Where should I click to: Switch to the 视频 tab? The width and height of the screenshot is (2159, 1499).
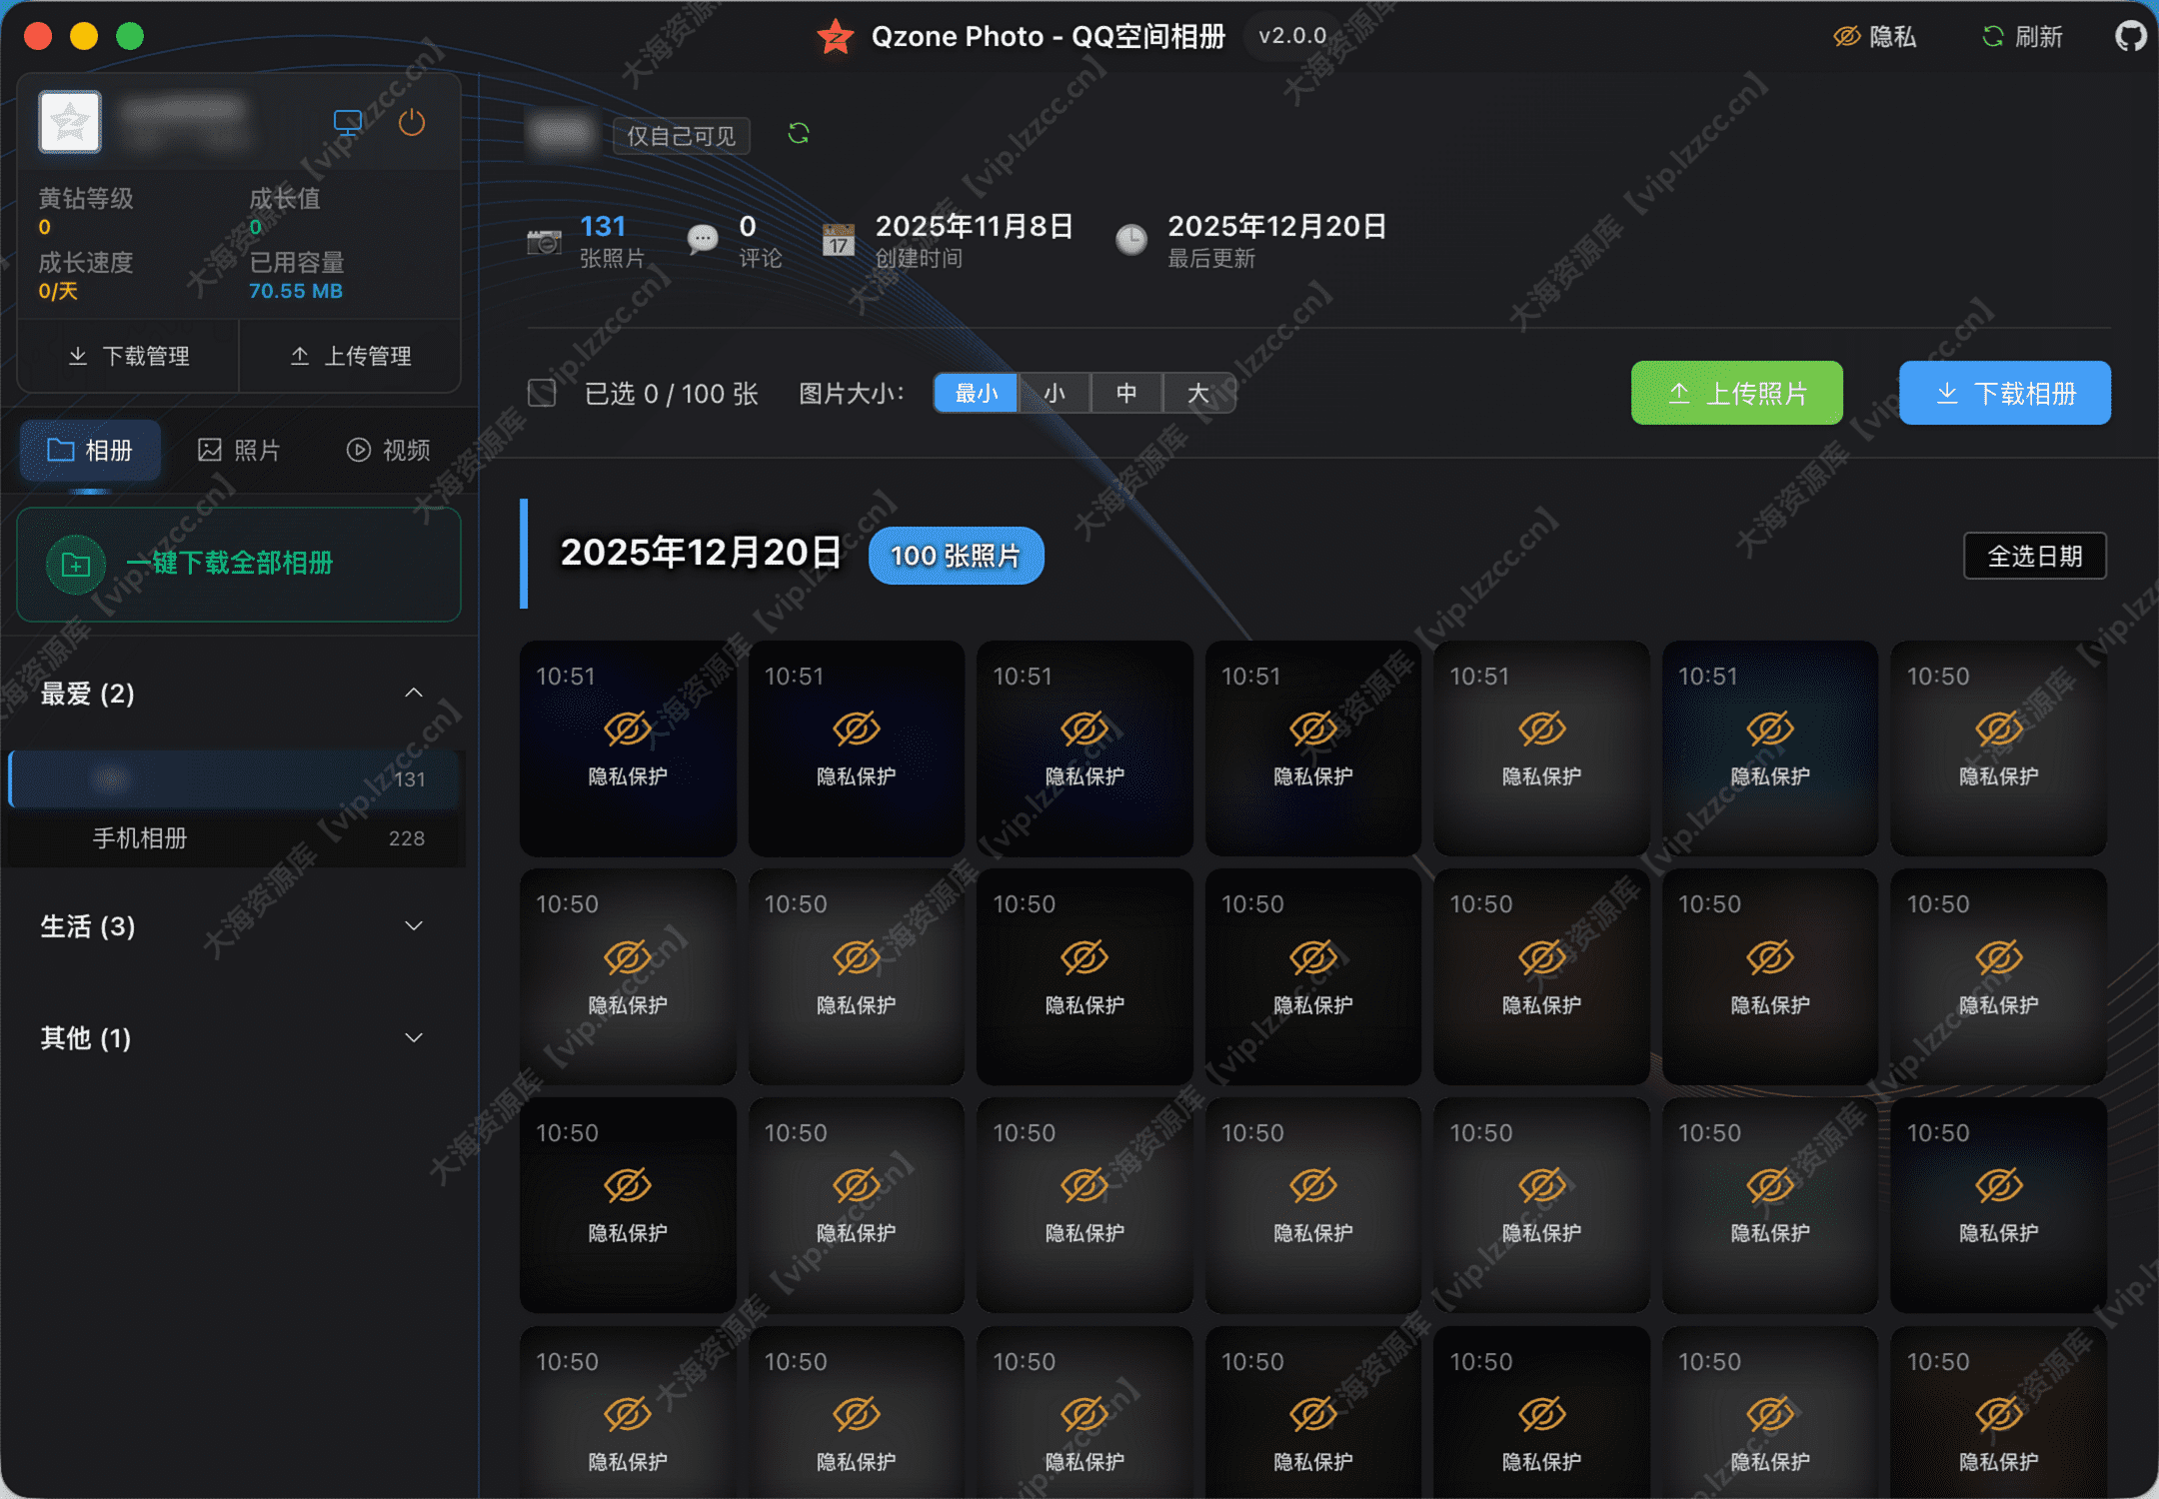tap(389, 451)
